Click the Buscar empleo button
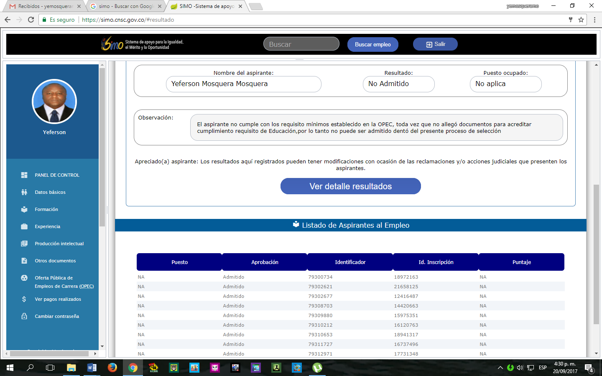Screen dimensions: 602x376 tap(372, 44)
